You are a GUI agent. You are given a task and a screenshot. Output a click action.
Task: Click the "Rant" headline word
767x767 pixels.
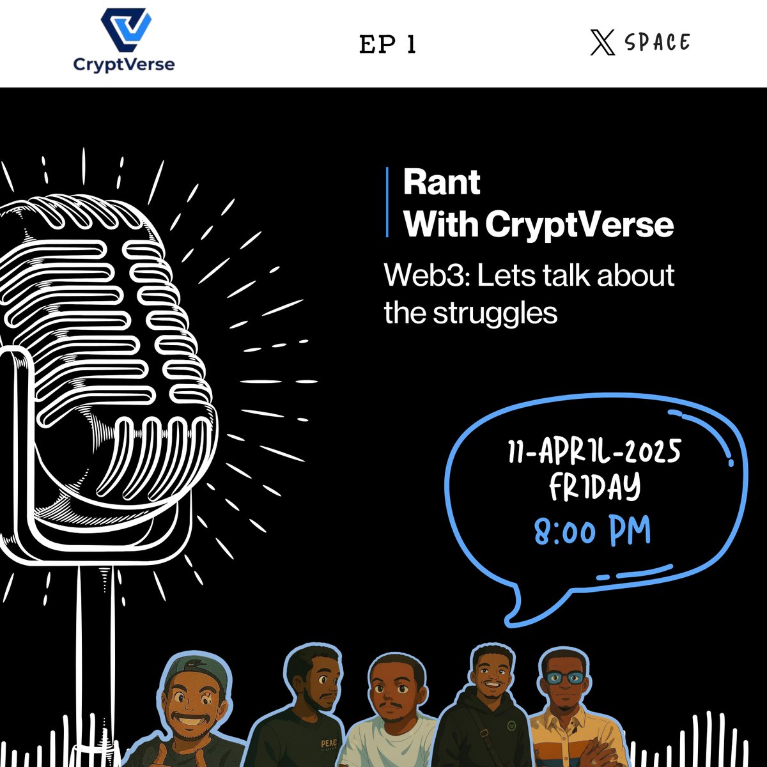point(442,183)
